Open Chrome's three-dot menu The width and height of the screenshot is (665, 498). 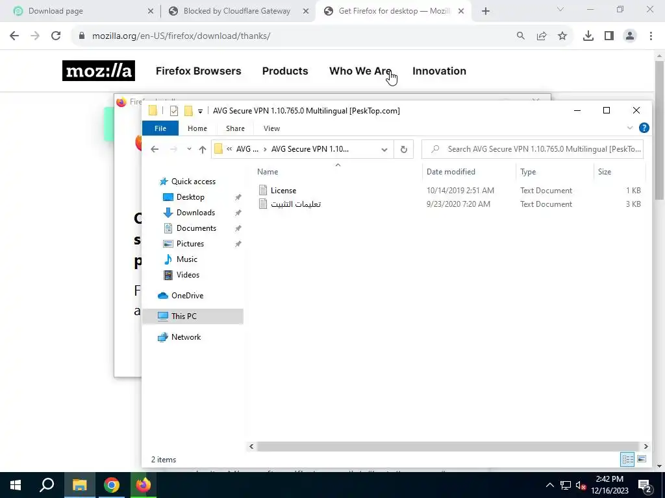[x=651, y=36]
